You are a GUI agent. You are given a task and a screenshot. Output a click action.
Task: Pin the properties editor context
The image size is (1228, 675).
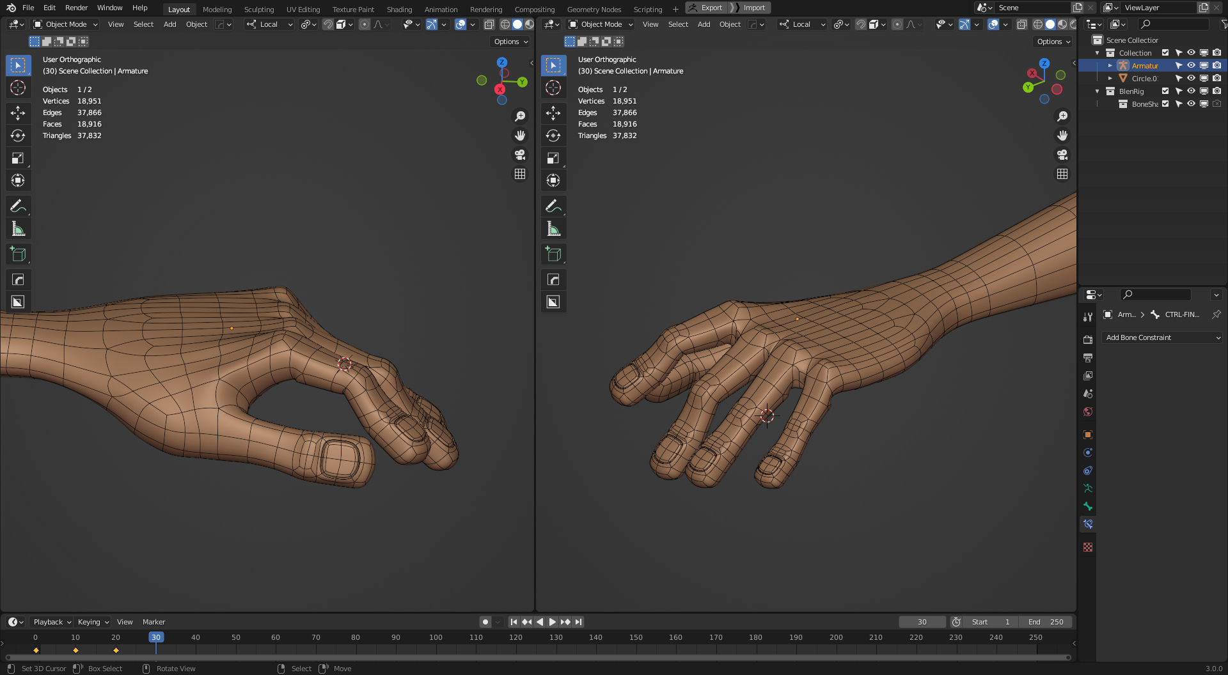point(1216,314)
